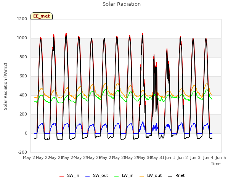Viewport: 244px width, 183px height.
Task: Toggle the Rnet series in the legend
Action: 176,176
